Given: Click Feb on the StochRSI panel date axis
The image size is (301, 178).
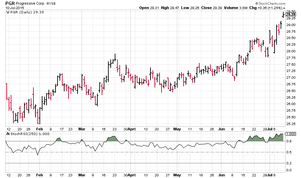Looking at the screenshot, I should click(39, 175).
